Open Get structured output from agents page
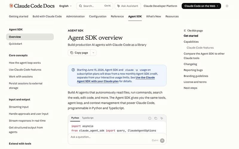 coord(26,130)
